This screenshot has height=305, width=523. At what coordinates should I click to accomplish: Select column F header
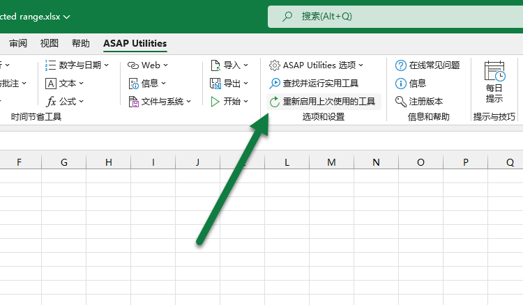pos(19,162)
